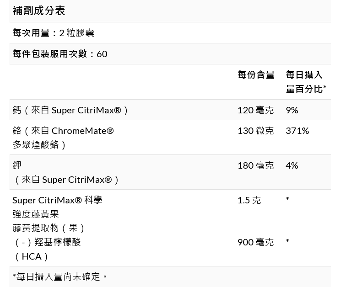Image resolution: width=340 pixels, height=287 pixels.
Task: Click the asterisk beside 900 毫克
Action: click(287, 242)
